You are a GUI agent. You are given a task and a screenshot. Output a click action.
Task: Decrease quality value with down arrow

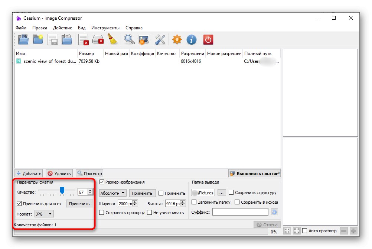pyautogui.click(x=90, y=193)
